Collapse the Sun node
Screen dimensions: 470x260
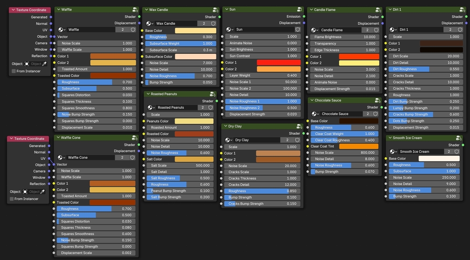[x=226, y=10]
